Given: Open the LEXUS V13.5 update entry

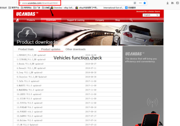Looking at the screenshot, I should pos(29,94).
